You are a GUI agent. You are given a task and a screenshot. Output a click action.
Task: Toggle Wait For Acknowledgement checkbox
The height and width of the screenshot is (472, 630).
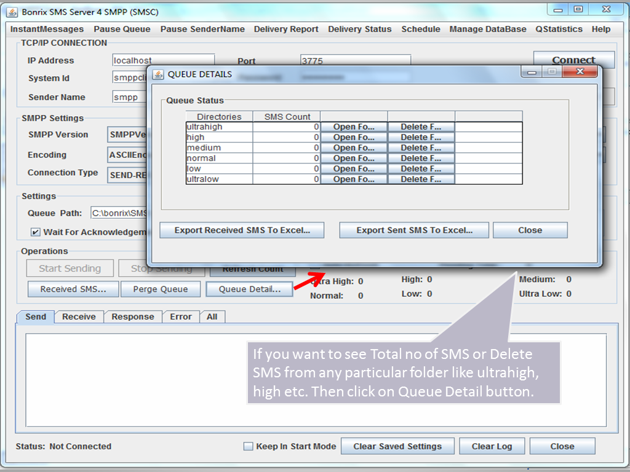[35, 232]
